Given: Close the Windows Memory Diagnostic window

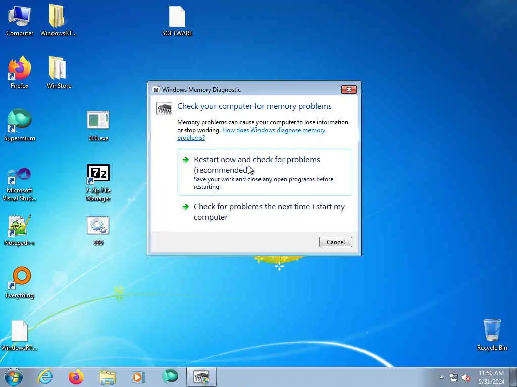Looking at the screenshot, I should pyautogui.click(x=349, y=89).
